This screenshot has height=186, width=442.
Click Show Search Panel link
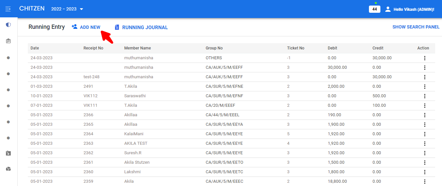point(416,27)
